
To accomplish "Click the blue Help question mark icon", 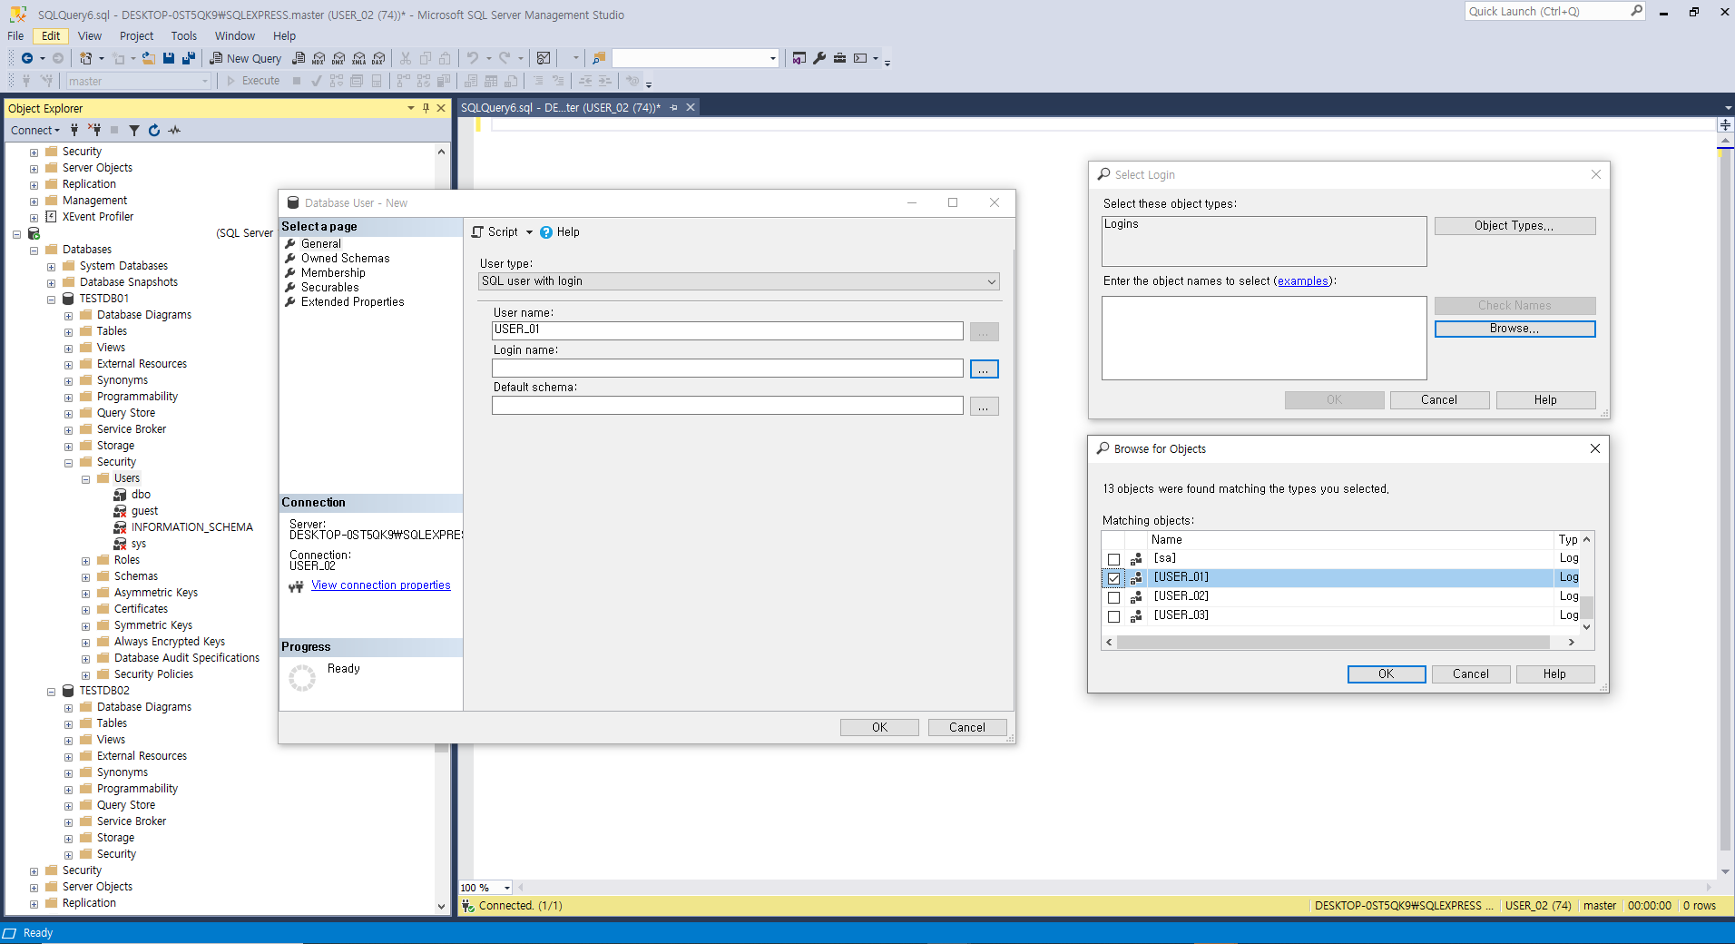I will coord(546,232).
